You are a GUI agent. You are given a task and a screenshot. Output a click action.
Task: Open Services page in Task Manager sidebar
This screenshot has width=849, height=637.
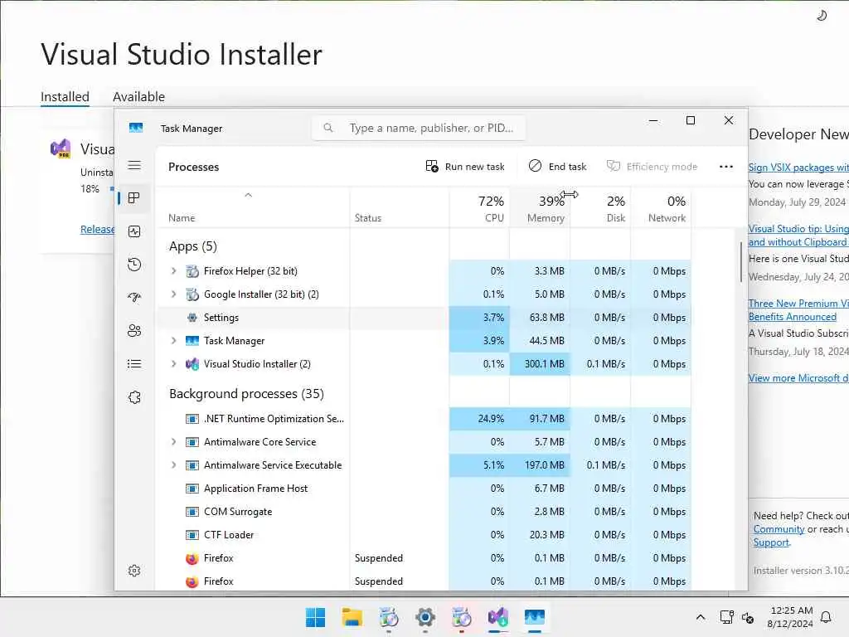pos(134,397)
